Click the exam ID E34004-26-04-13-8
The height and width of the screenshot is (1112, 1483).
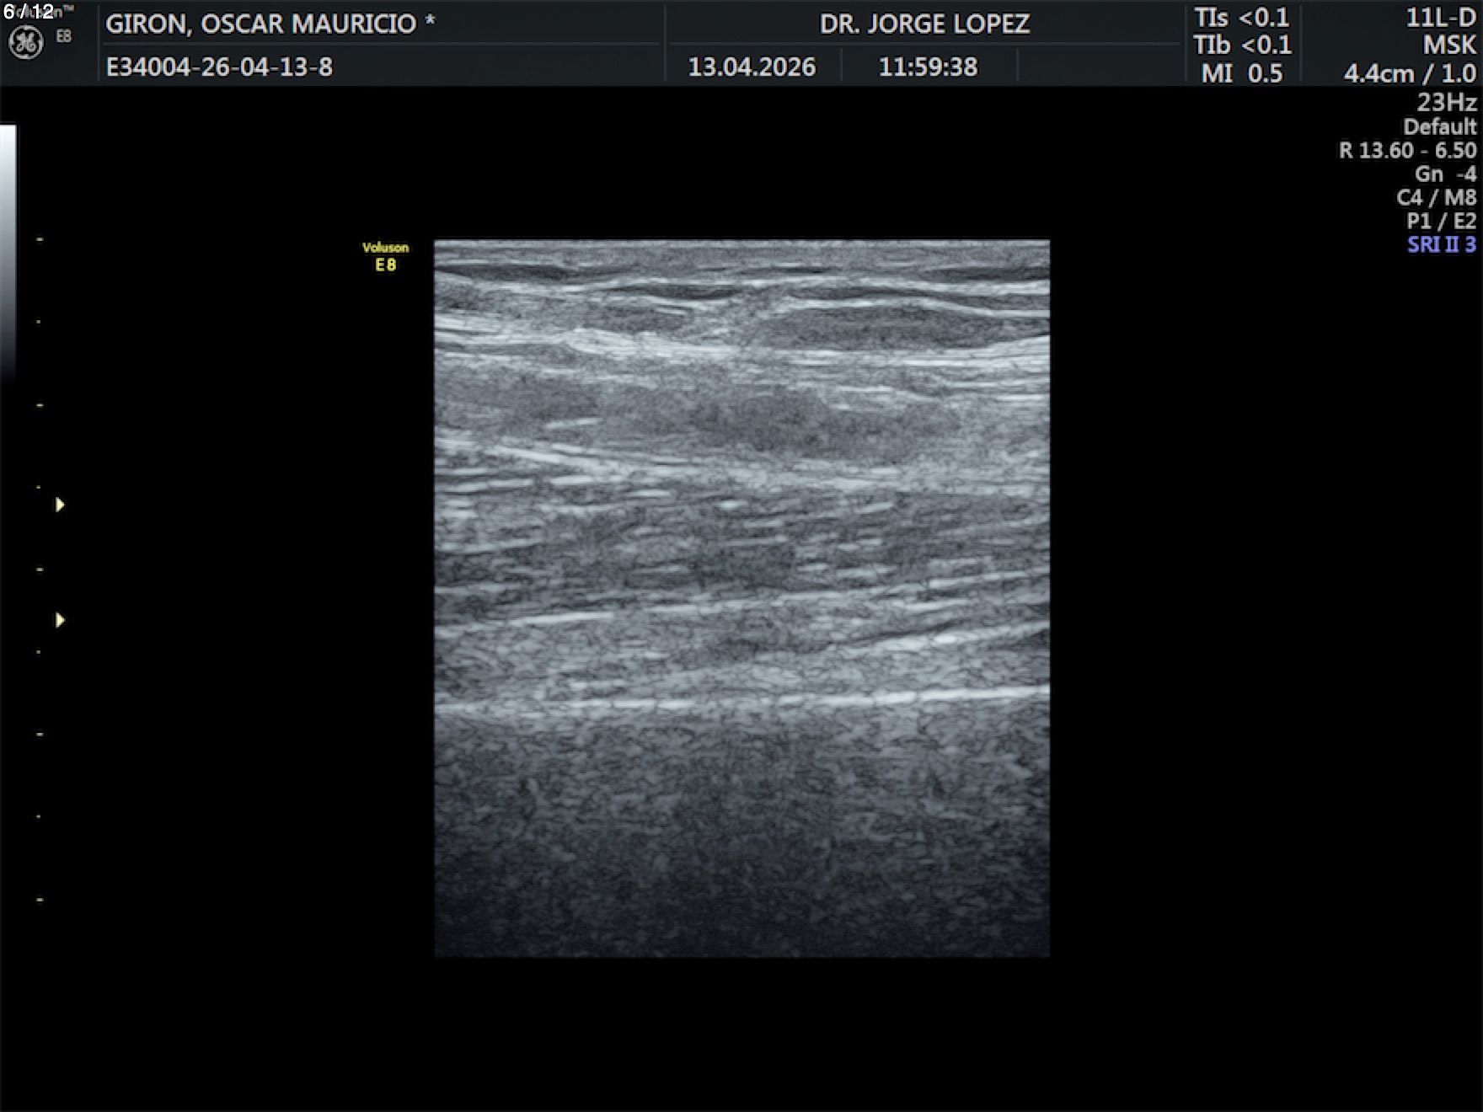coord(219,67)
